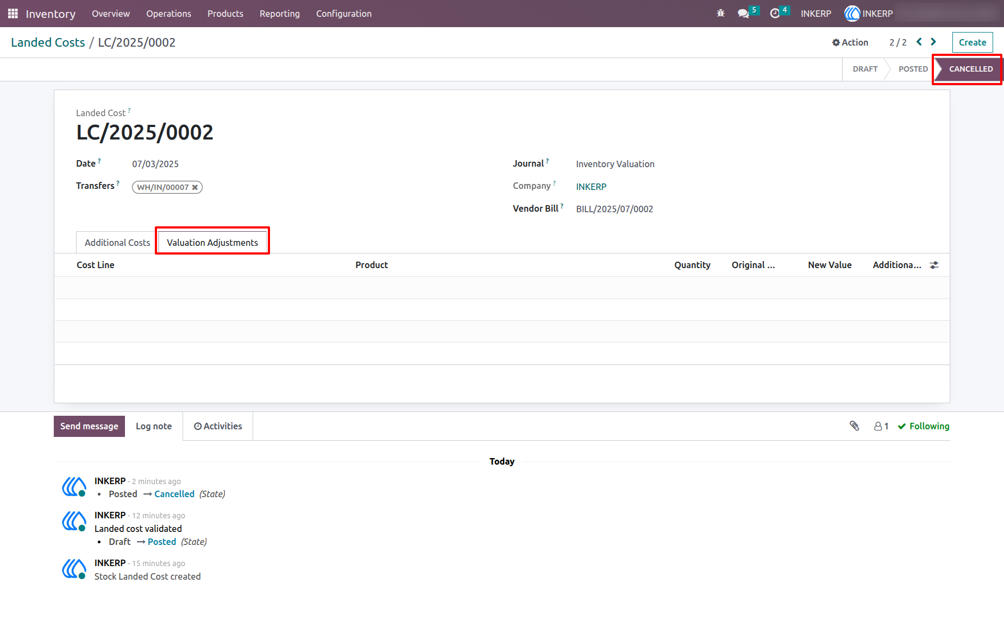Viewport: 1004px width, 622px height.
Task: Remove the WH/IN/00007 transfer tag
Action: tap(195, 187)
